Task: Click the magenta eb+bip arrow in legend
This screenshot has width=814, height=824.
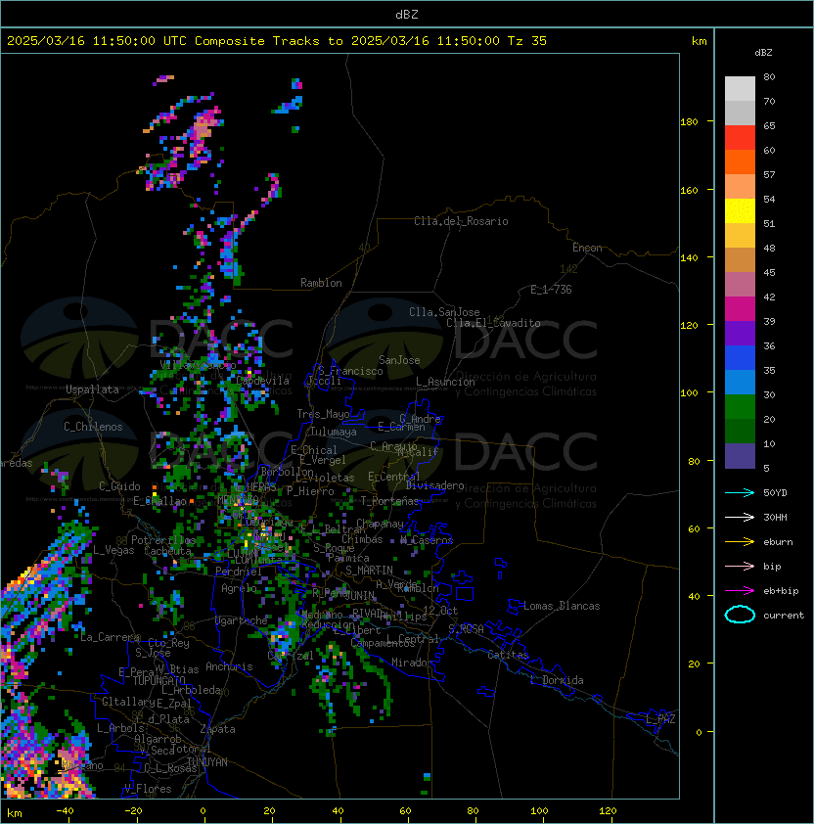Action: point(740,591)
